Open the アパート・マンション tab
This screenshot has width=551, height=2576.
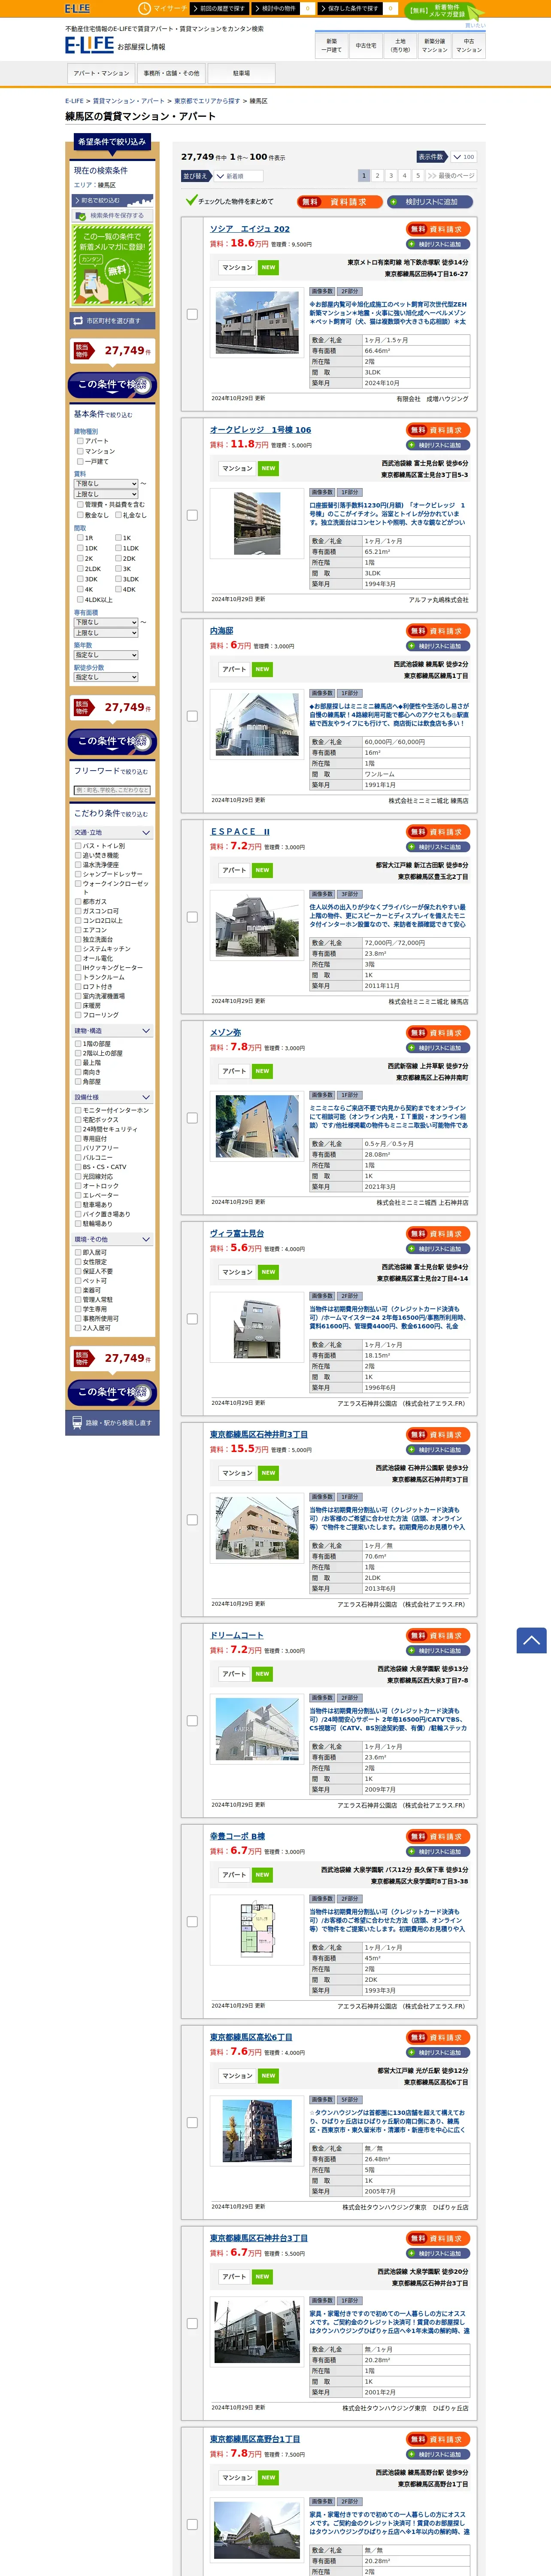click(101, 73)
